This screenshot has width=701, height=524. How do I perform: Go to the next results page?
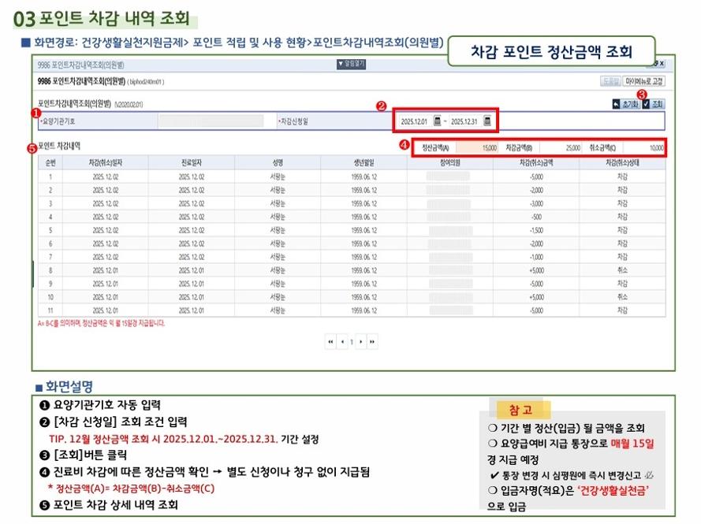(360, 342)
